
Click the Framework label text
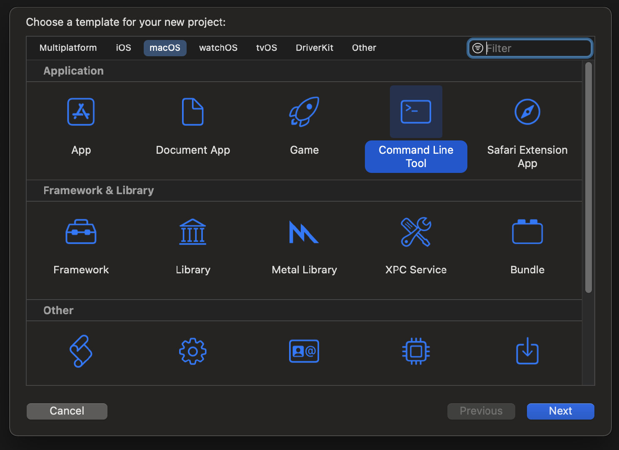tap(81, 270)
